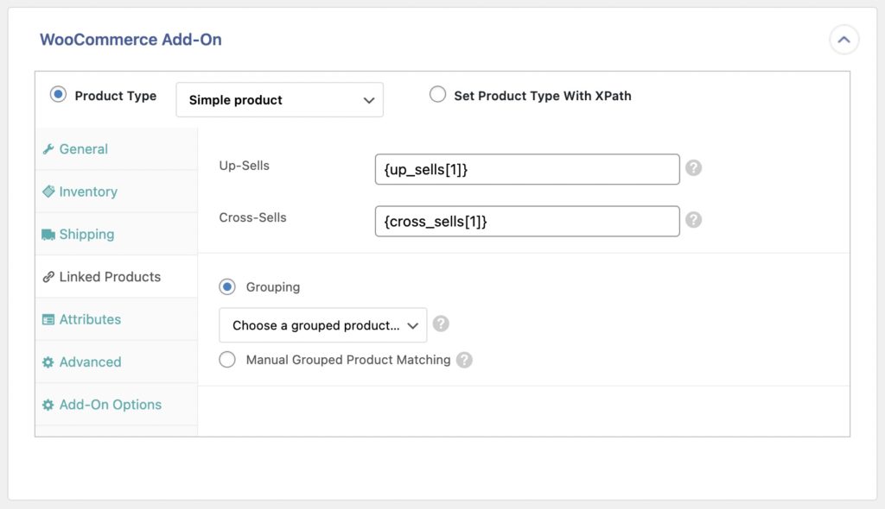Open help for the Up-Sells field
The width and height of the screenshot is (885, 509).
[693, 169]
